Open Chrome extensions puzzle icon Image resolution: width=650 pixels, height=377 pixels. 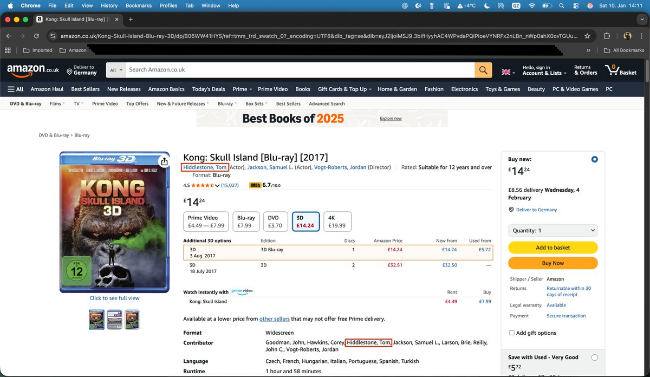pos(607,36)
